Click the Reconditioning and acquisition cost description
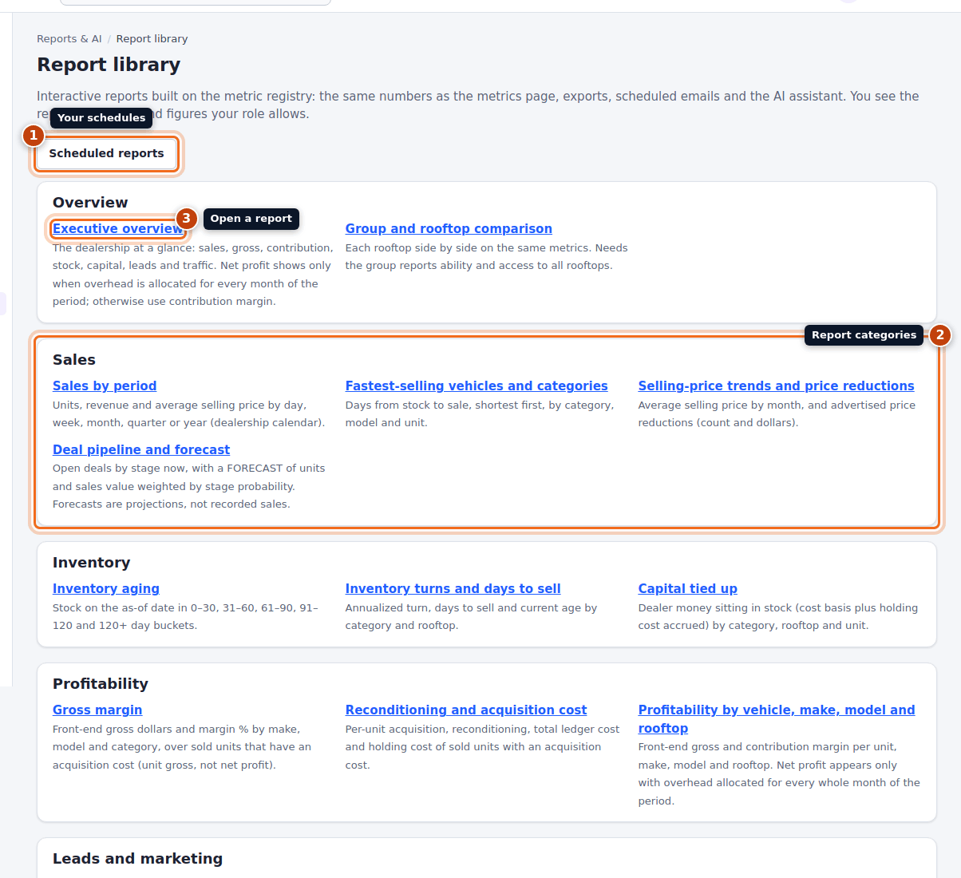This screenshot has height=878, width=961. pyautogui.click(x=482, y=747)
